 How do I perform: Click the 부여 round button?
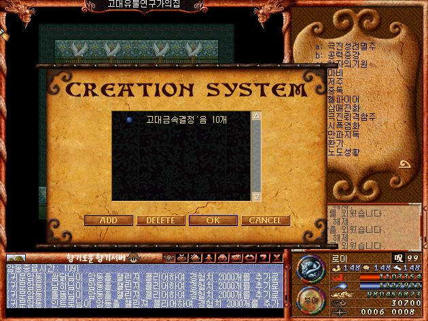pyautogui.click(x=310, y=300)
